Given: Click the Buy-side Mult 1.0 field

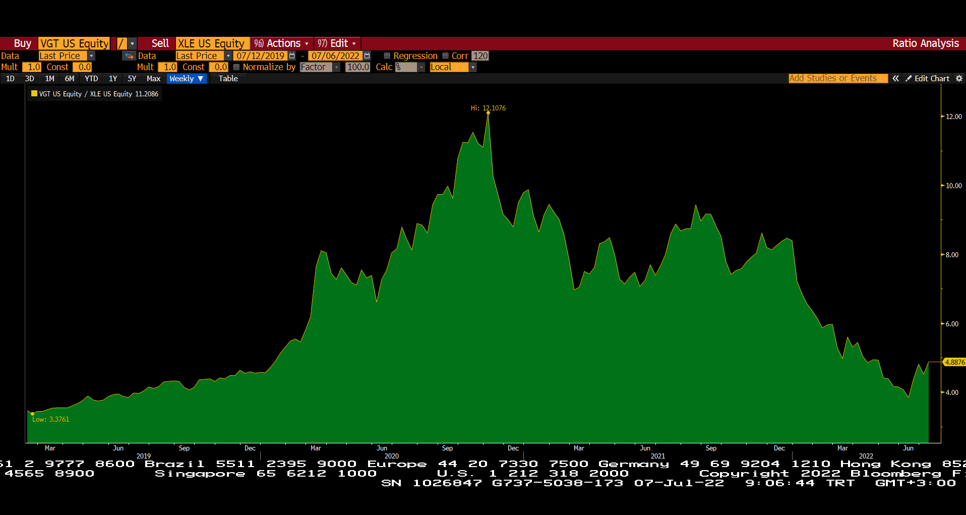Looking at the screenshot, I should coord(32,67).
